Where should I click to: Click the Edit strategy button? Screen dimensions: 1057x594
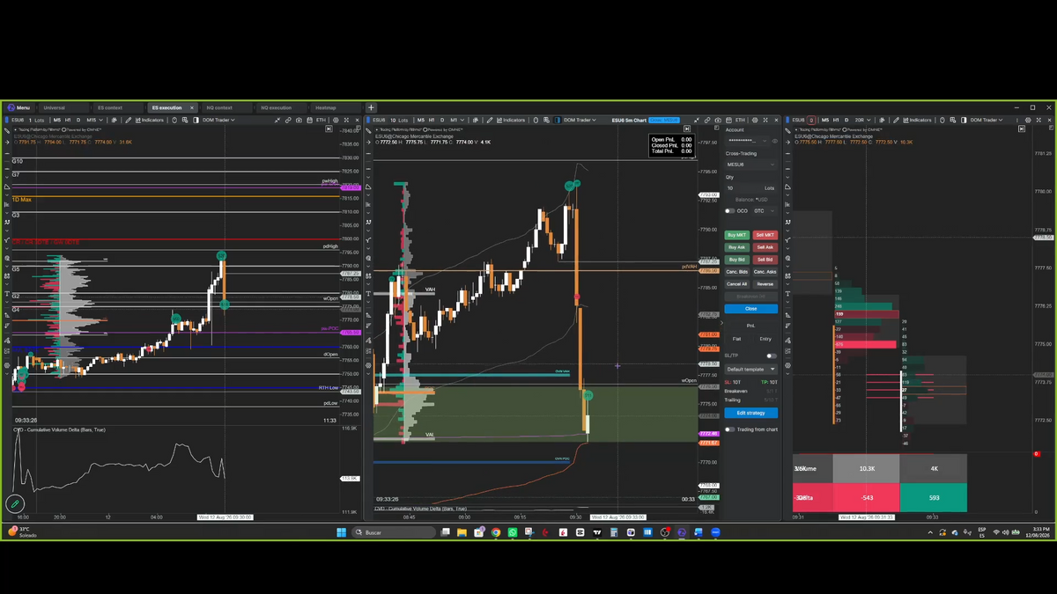point(751,413)
